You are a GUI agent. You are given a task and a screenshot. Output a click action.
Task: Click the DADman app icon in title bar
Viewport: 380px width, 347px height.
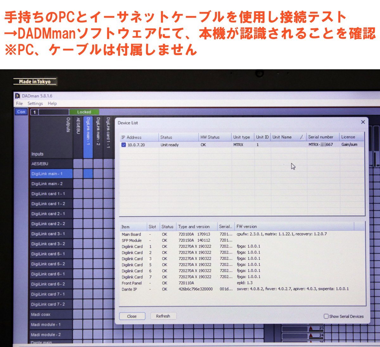(x=18, y=96)
